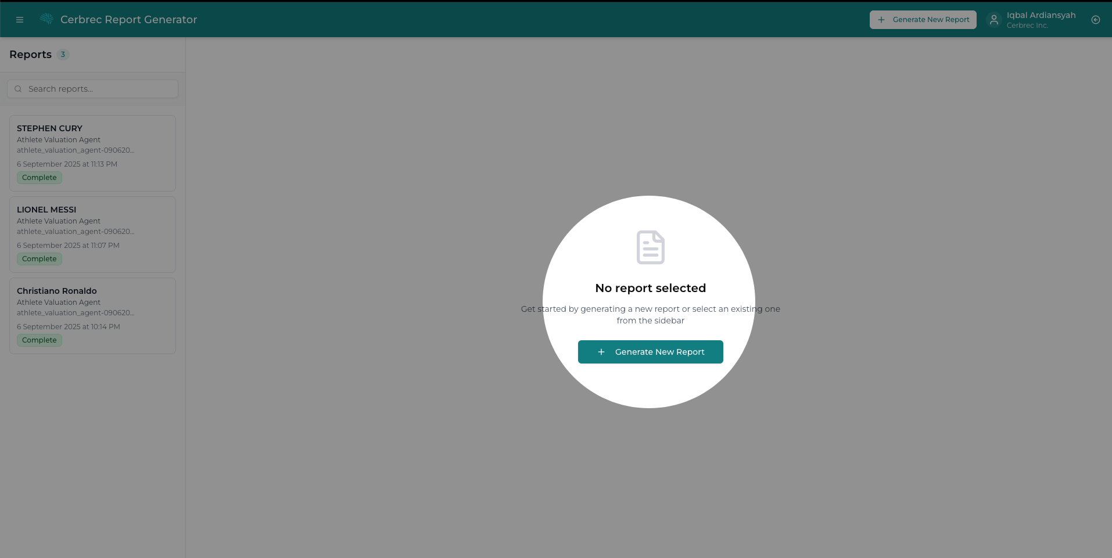Open the STEPHEN CURY report card
Viewport: 1112px width, 558px height.
[x=93, y=153]
